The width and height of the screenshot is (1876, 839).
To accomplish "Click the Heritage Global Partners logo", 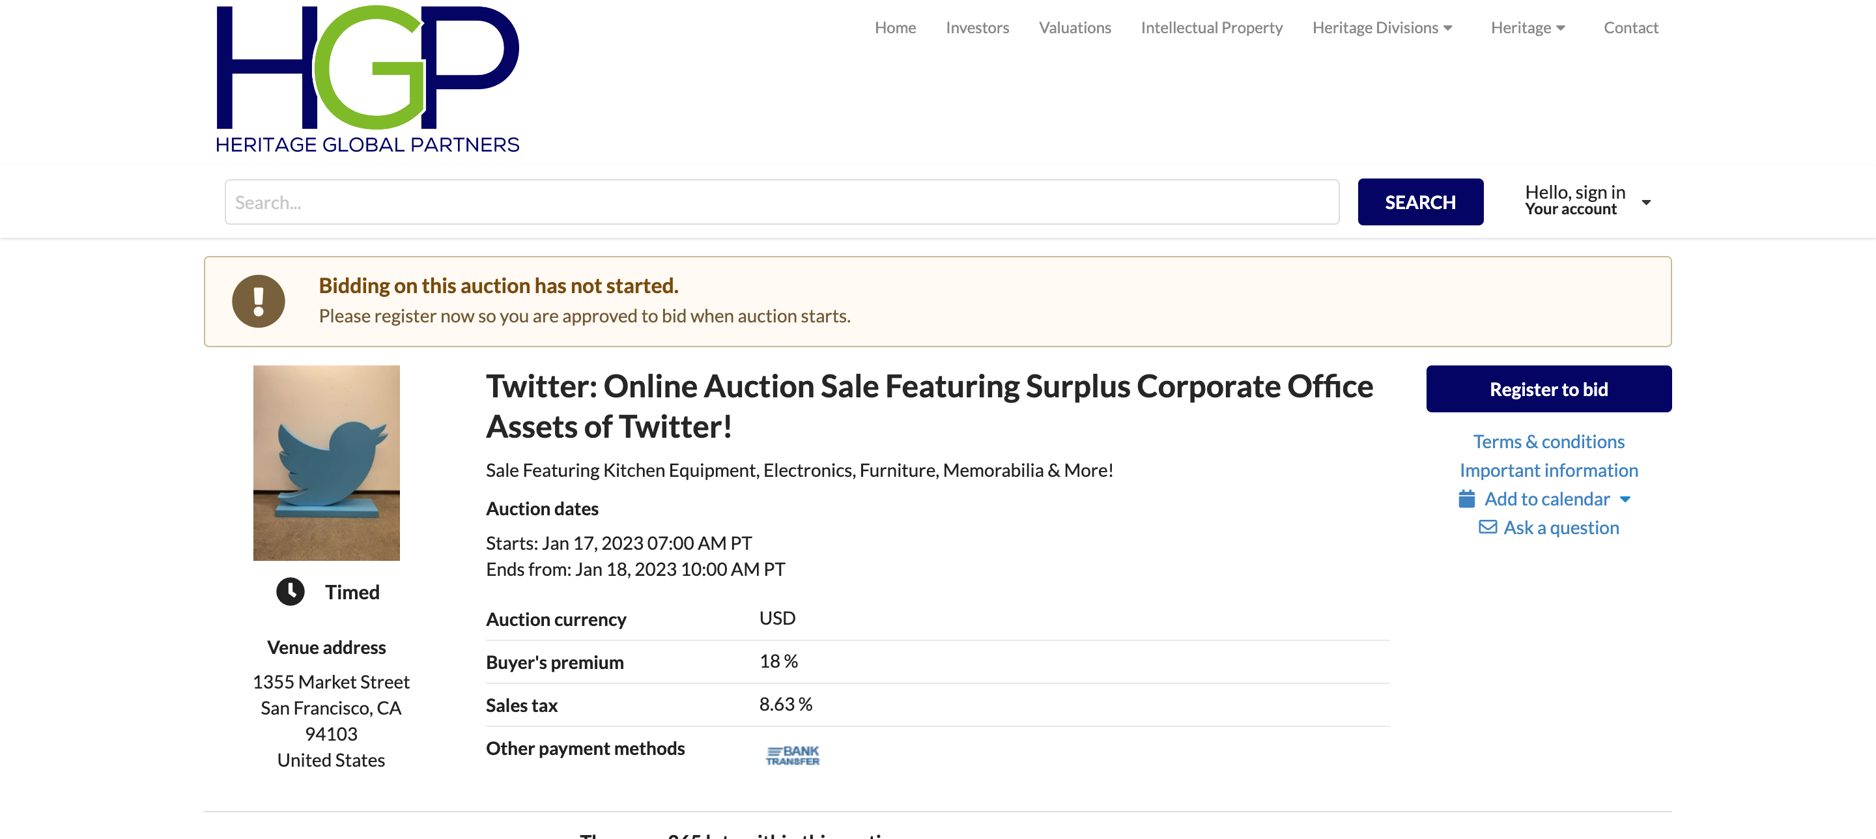I will pos(368,79).
